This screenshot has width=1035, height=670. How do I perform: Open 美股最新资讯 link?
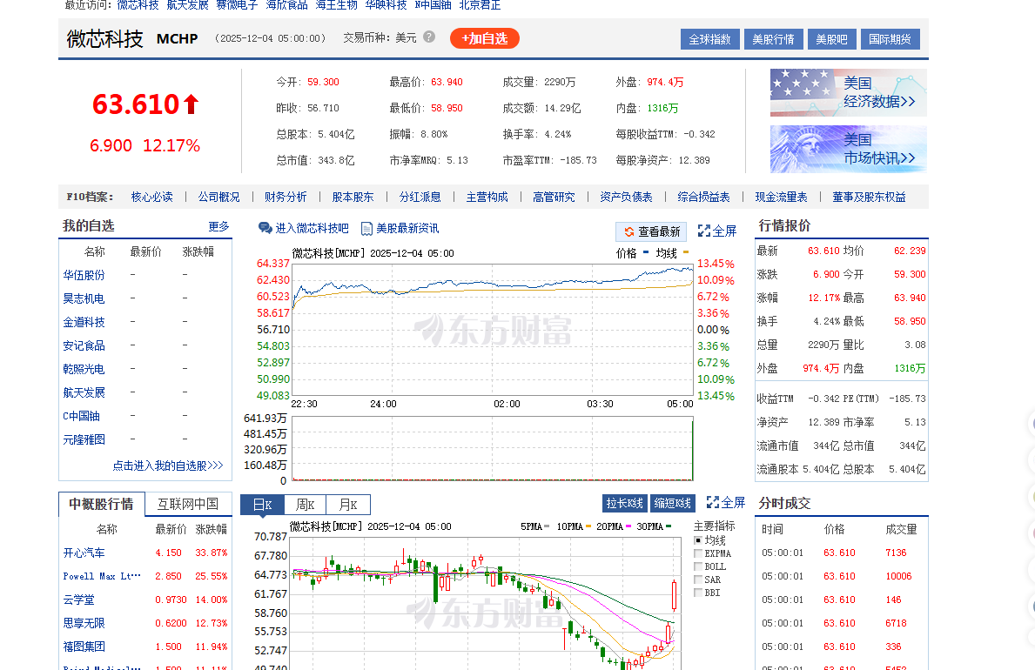(407, 228)
